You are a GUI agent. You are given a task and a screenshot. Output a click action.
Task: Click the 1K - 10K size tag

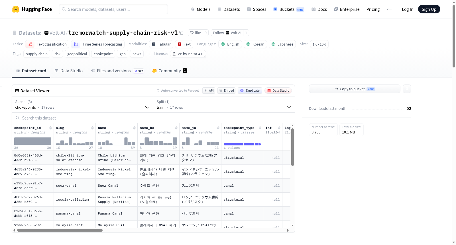click(x=319, y=44)
